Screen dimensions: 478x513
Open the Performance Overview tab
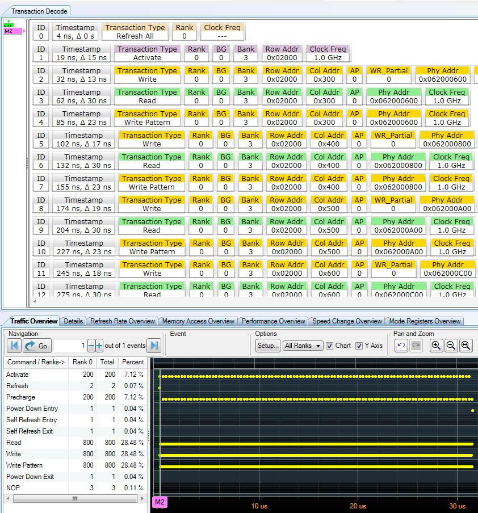(274, 321)
